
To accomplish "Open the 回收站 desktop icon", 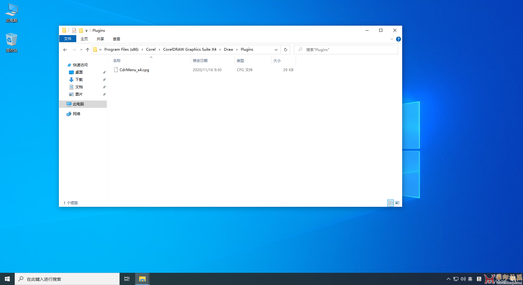I will (11, 41).
